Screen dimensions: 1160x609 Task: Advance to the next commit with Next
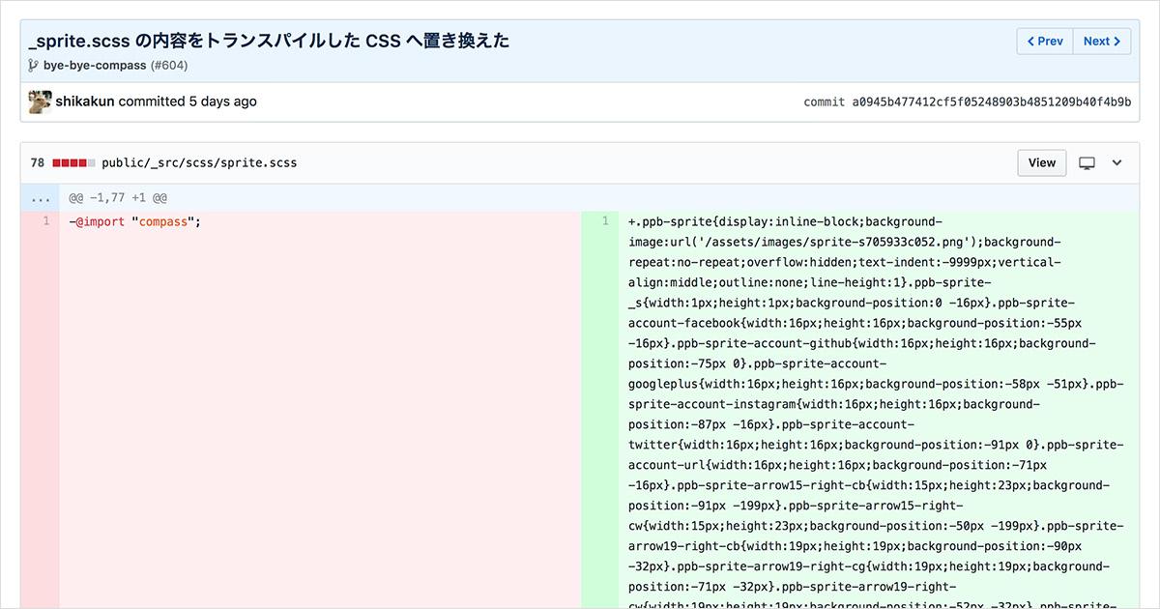(1101, 41)
